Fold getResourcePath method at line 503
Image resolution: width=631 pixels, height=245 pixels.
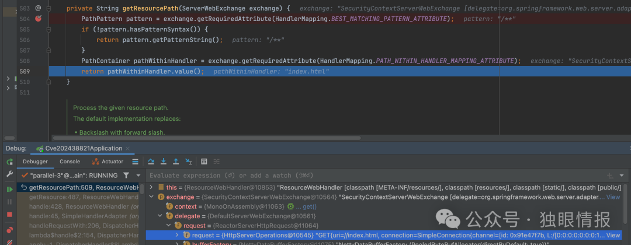coord(48,8)
